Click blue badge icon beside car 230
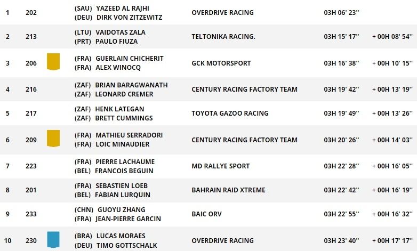This screenshot has height=251, width=417. tap(53, 240)
